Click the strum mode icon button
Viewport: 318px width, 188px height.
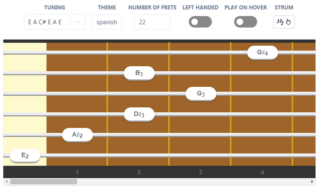(x=284, y=22)
